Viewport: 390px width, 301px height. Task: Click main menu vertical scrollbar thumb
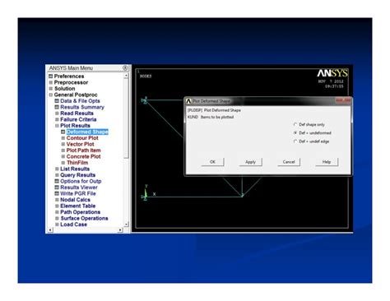(126, 118)
